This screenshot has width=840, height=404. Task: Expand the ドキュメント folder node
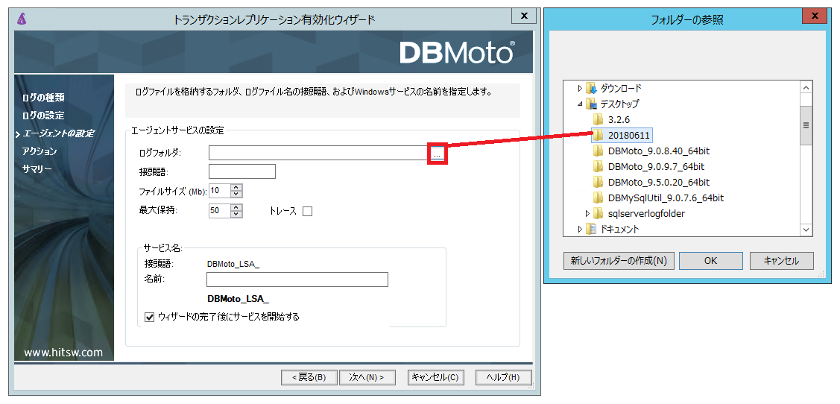click(x=580, y=230)
